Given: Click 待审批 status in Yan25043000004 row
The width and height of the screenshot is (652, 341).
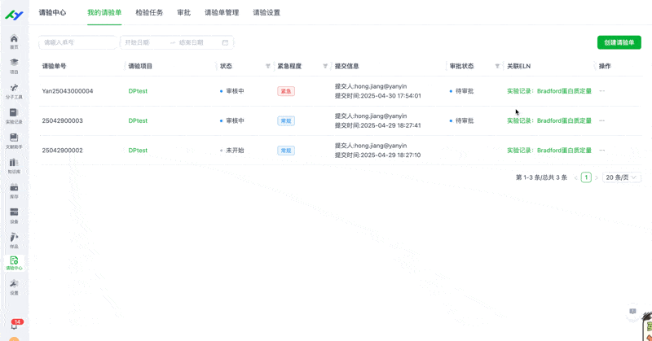Looking at the screenshot, I should click(461, 91).
